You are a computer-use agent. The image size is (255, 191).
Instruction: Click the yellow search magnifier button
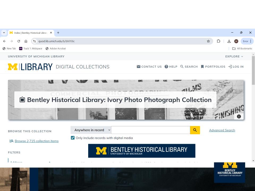tap(195, 130)
